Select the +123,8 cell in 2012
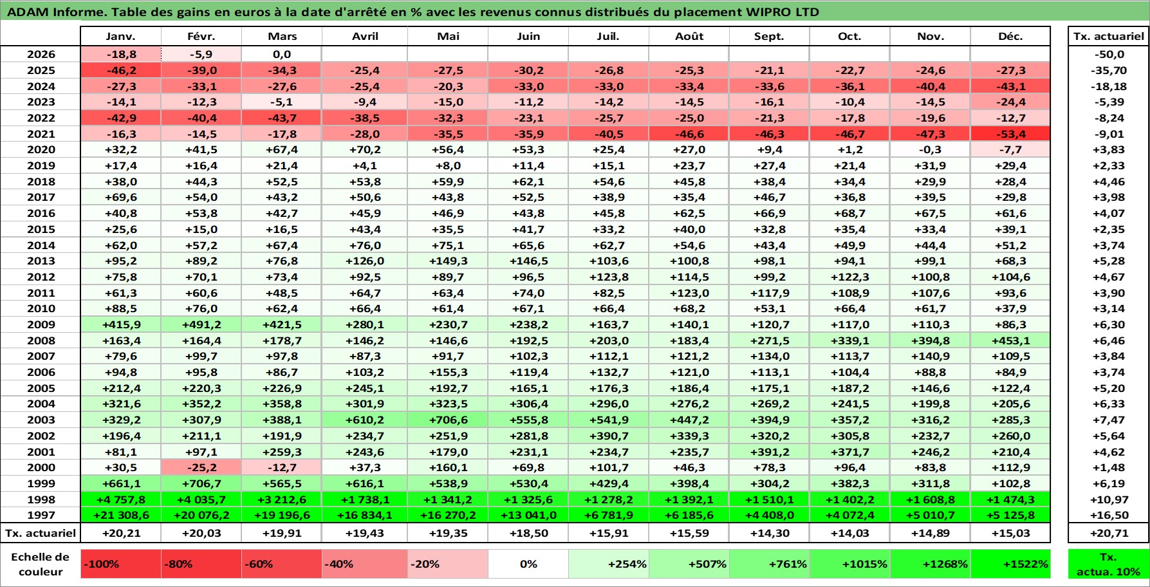The width and height of the screenshot is (1150, 587). point(609,277)
